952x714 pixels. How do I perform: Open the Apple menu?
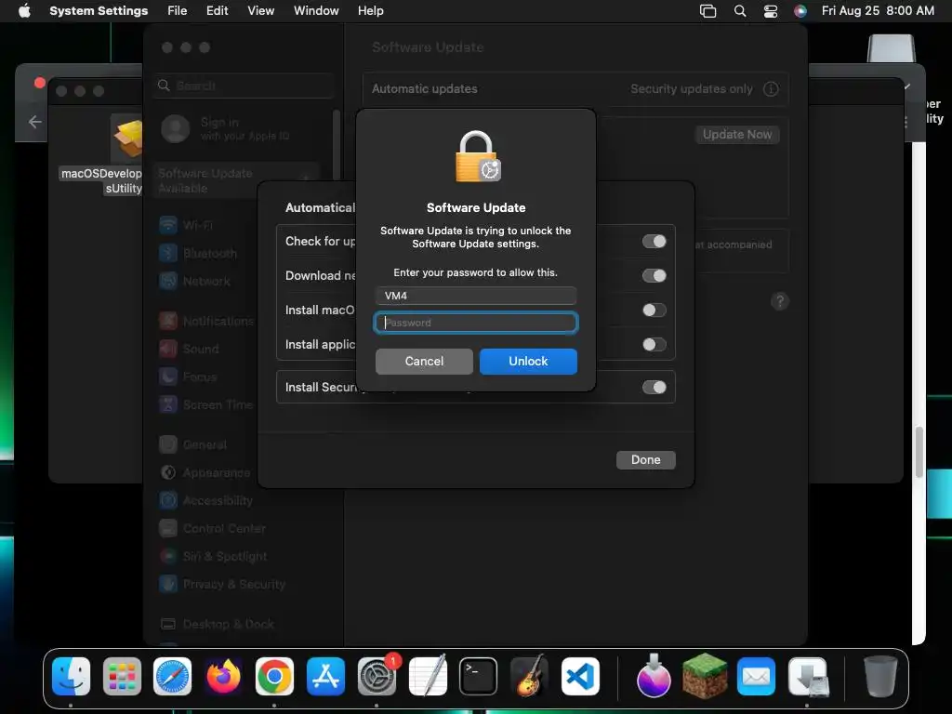(24, 11)
